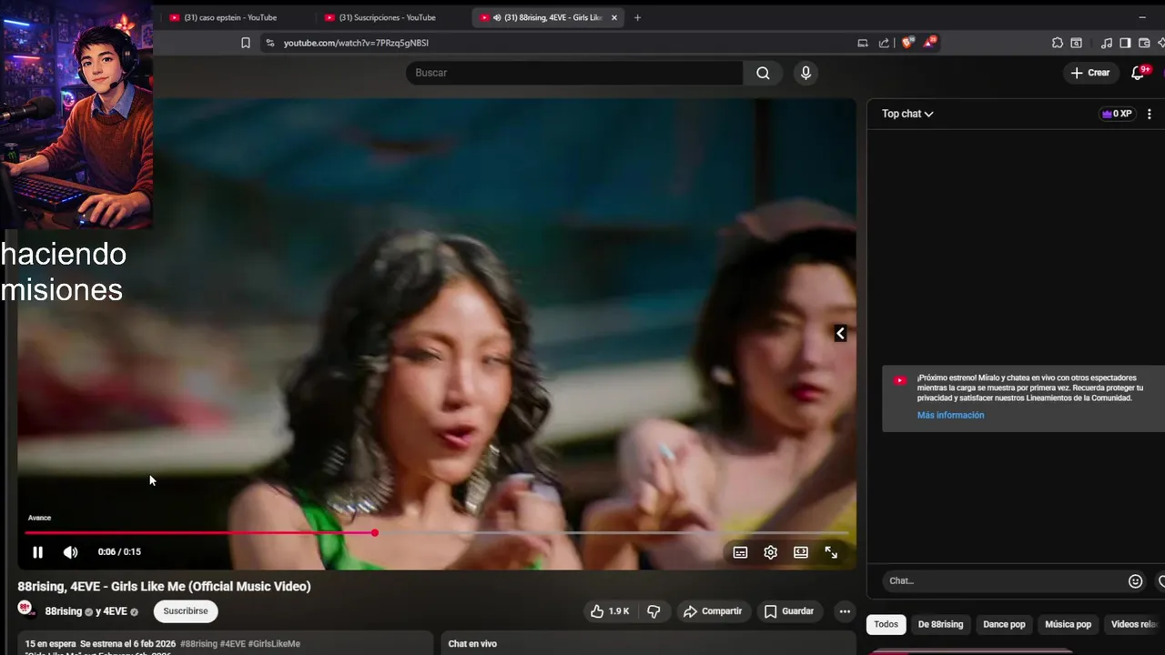Open the Brave Rewards triangle icon

click(x=930, y=43)
